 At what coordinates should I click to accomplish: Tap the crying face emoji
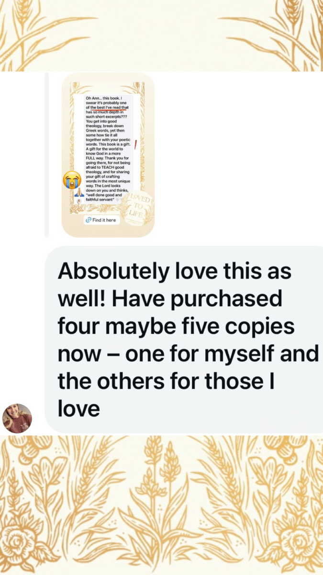pos(72,180)
